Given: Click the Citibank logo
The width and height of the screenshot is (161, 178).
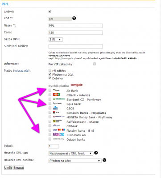Looking at the screenshot, I should click(56, 125).
